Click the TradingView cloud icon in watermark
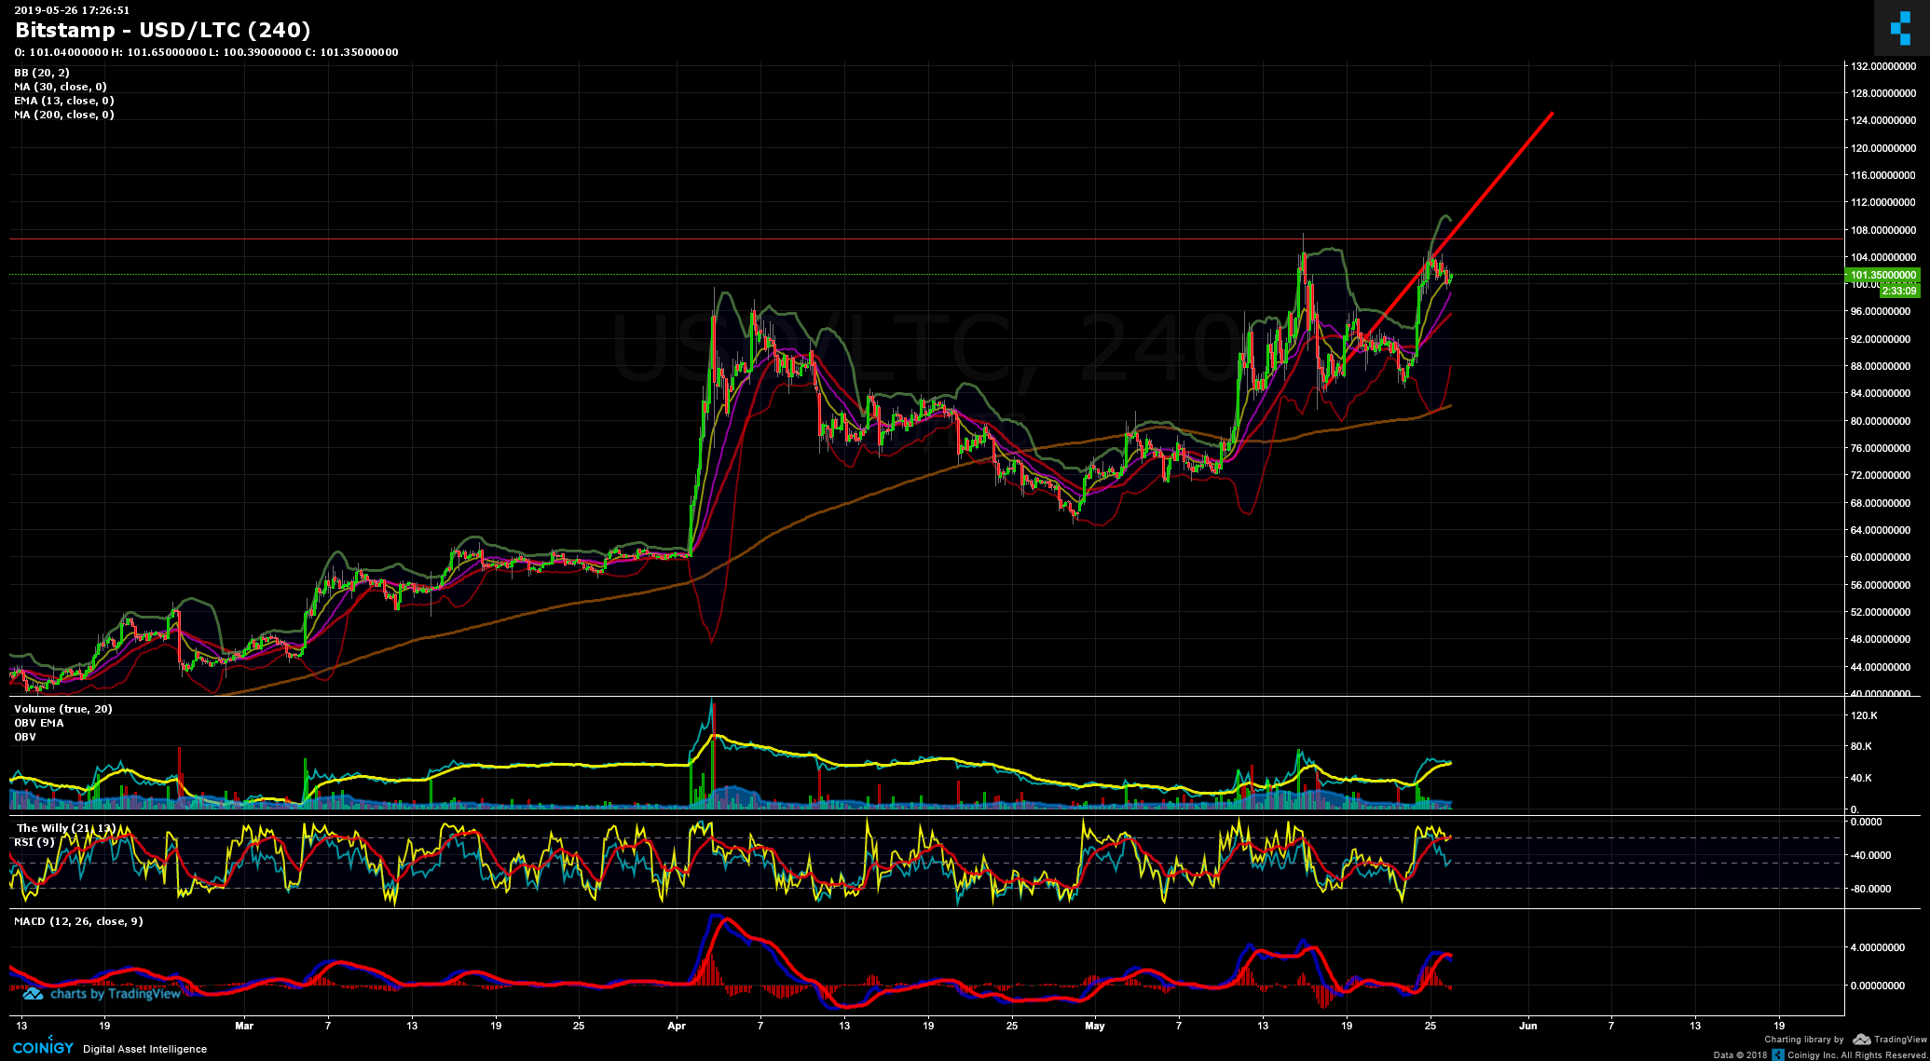Image resolution: width=1930 pixels, height=1061 pixels. pyautogui.click(x=33, y=994)
